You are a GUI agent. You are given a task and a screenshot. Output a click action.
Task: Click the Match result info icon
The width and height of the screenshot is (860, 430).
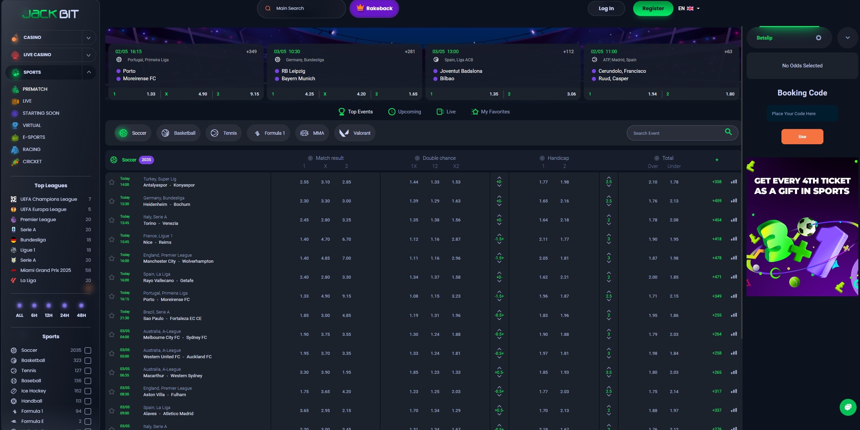310,158
